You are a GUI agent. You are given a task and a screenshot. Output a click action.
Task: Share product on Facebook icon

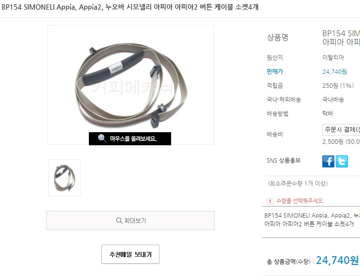point(328,161)
